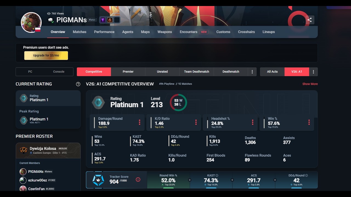Click the orange flame badge next to PIGMANs

(110, 20)
